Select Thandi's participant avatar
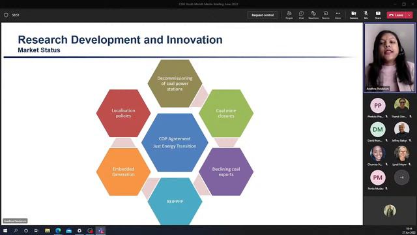Image resolution: width=417 pixels, height=235 pixels. (401, 105)
